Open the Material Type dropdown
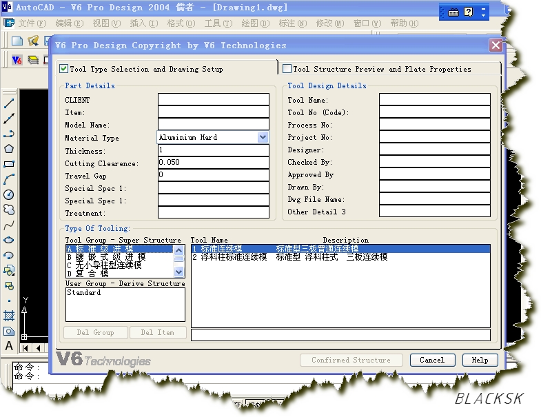541x417 pixels. (x=263, y=137)
